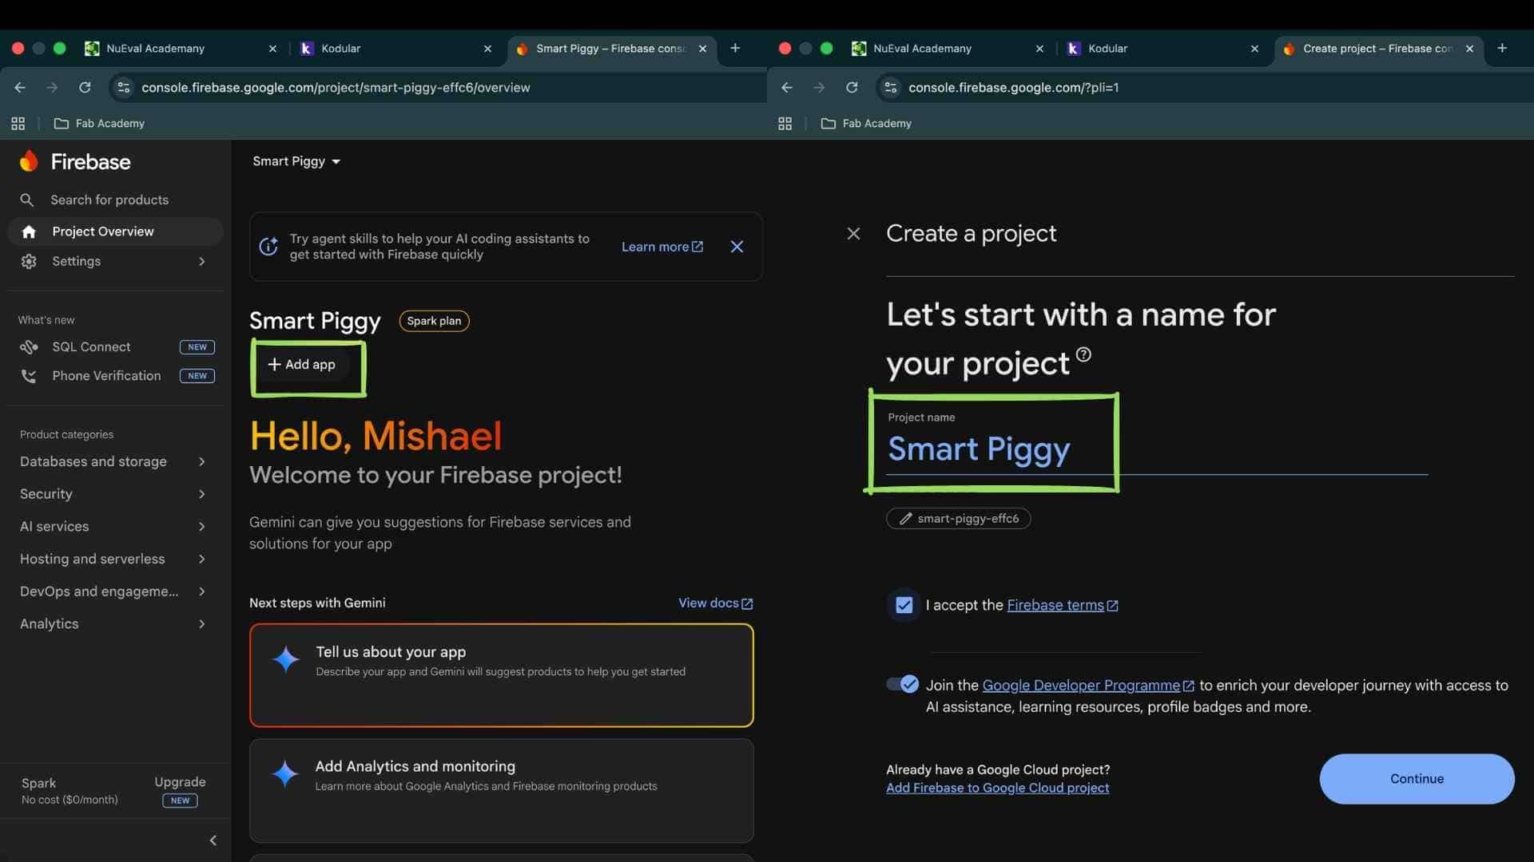The height and width of the screenshot is (862, 1534).
Task: Open Phone Verification from What's new
Action: tap(117, 376)
